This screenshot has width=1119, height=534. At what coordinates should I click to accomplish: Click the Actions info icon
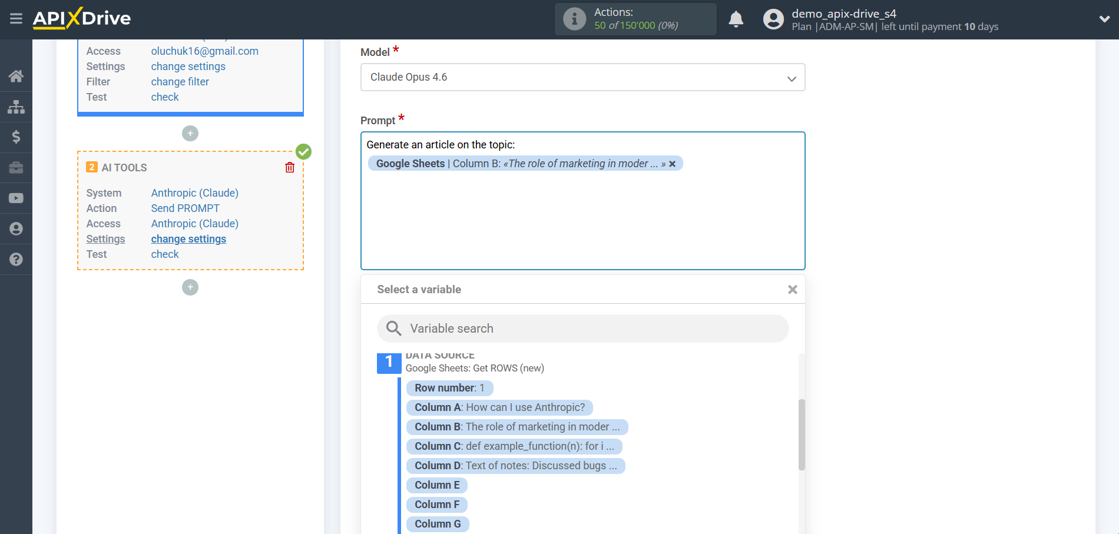(x=574, y=19)
